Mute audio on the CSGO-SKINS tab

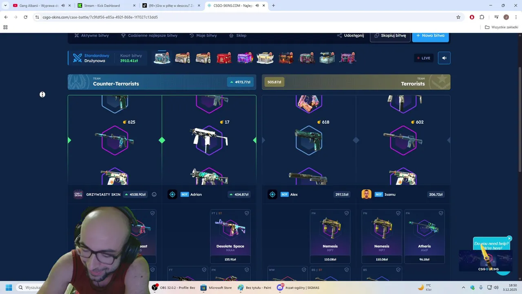(257, 6)
